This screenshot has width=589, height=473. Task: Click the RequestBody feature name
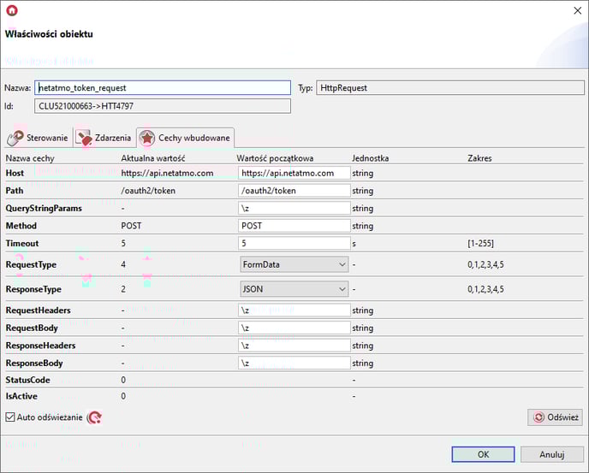pos(32,328)
